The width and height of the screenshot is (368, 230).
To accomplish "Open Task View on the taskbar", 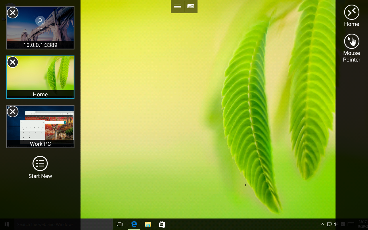I will point(120,224).
